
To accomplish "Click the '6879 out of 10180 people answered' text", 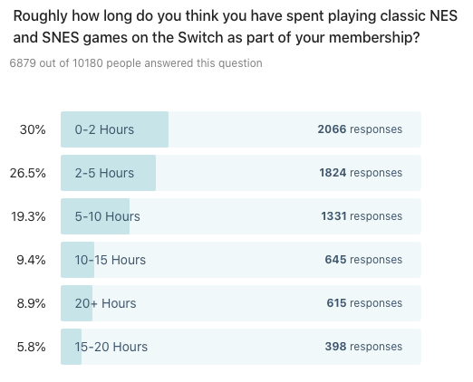I will pos(136,63).
